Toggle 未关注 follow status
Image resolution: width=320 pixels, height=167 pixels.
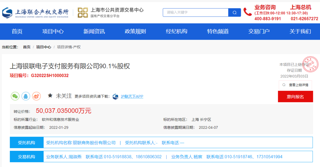coord(64,96)
